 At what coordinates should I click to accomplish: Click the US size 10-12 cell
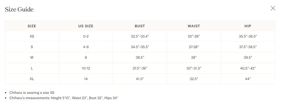coord(86,68)
